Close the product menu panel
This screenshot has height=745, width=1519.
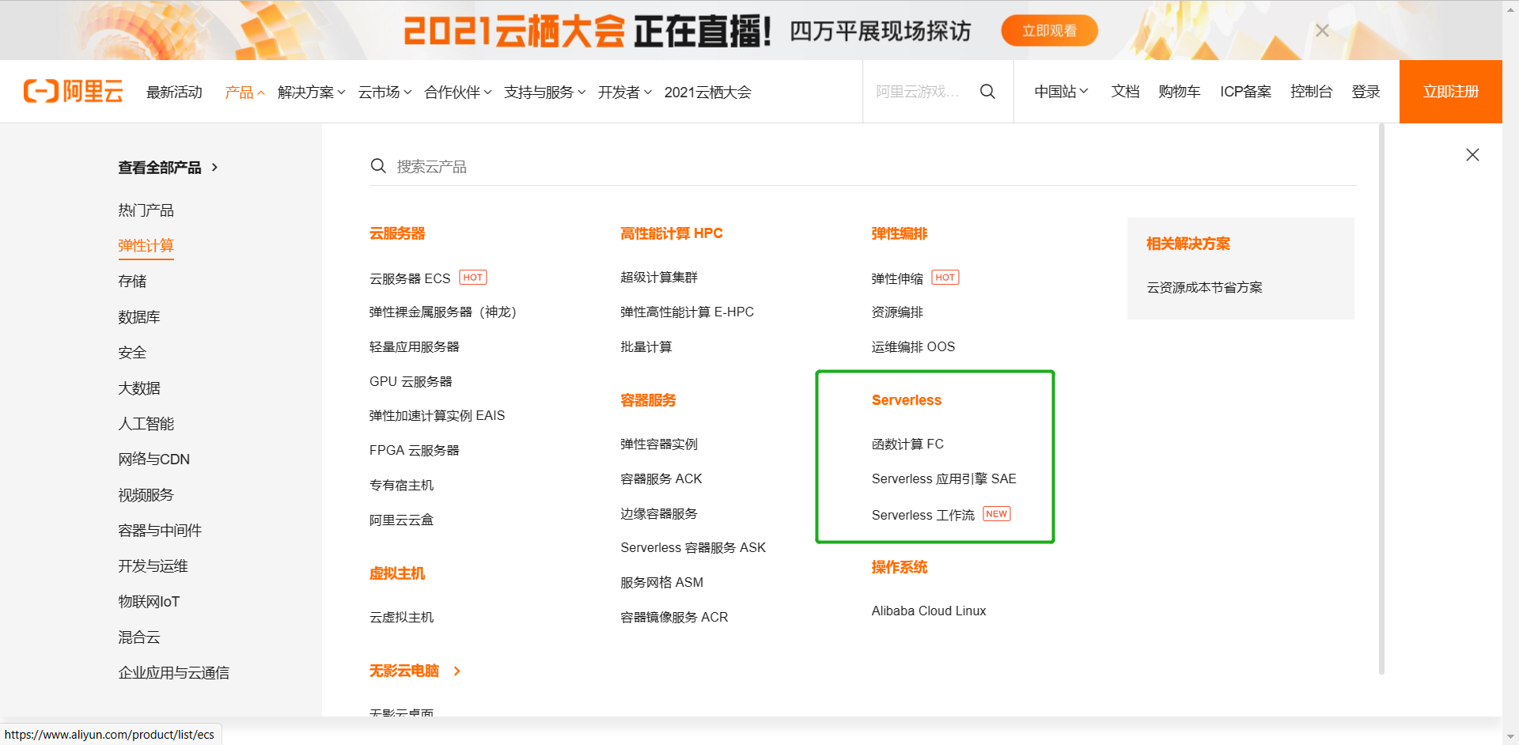click(1472, 155)
